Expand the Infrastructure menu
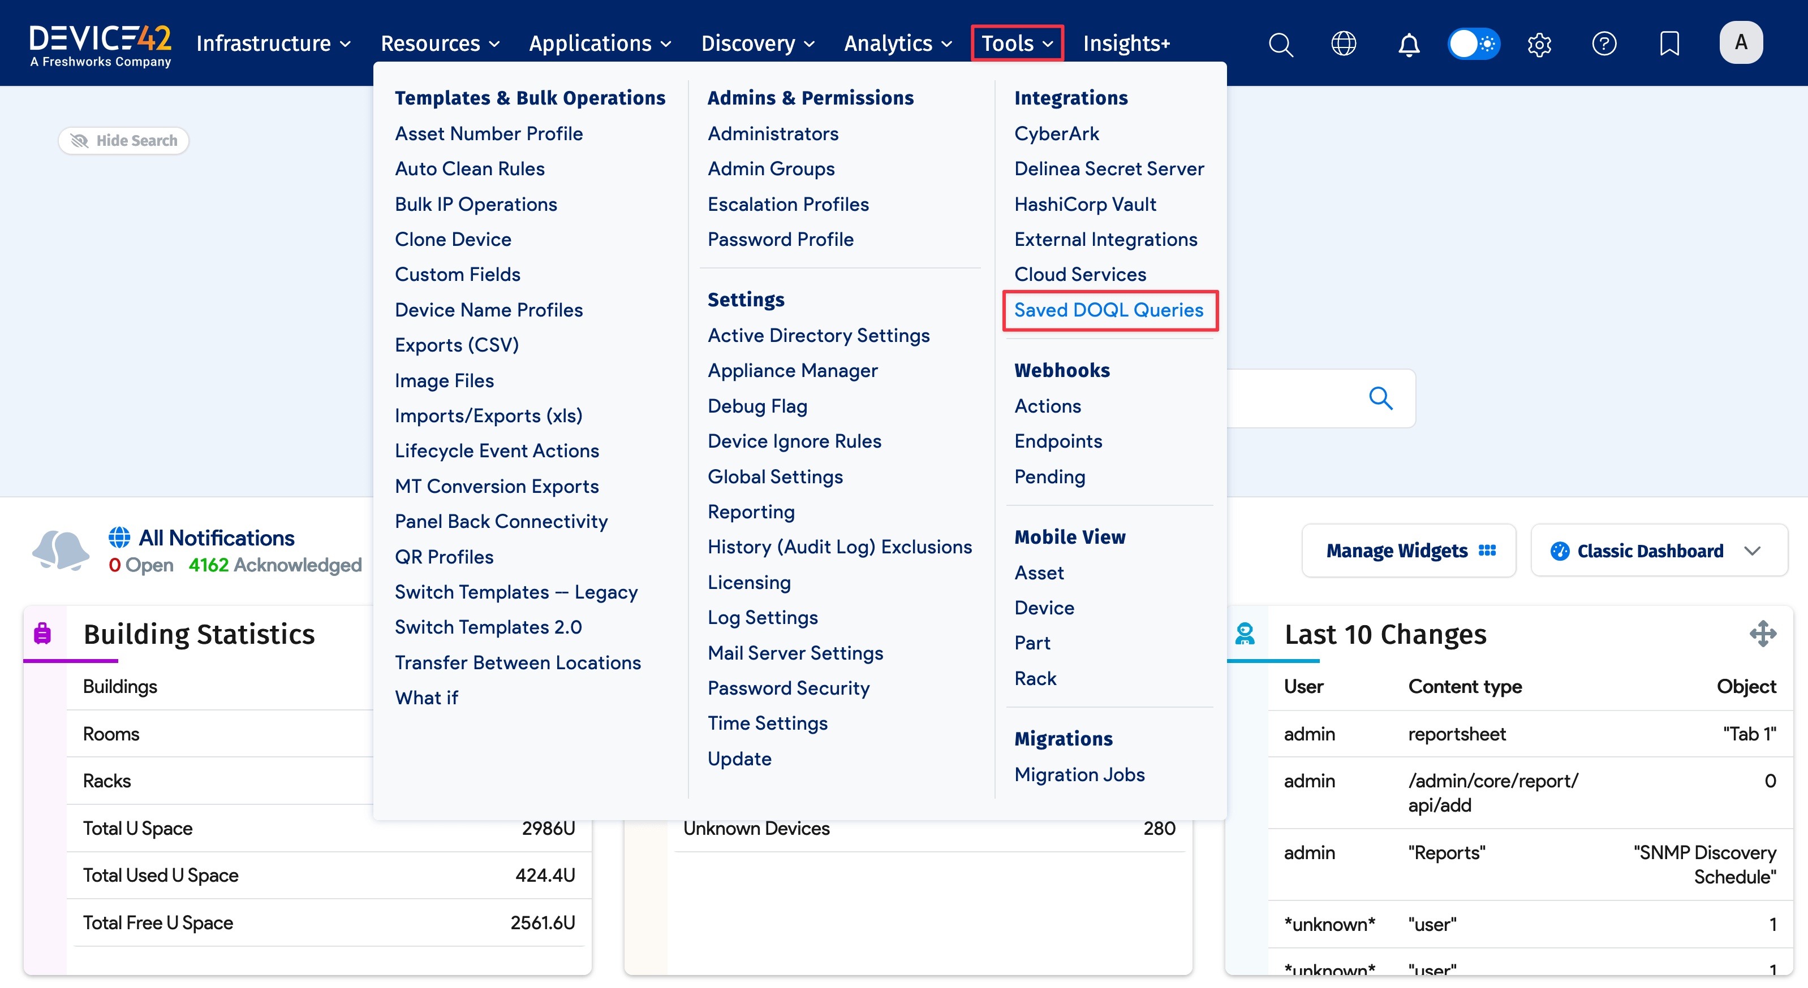 (273, 44)
